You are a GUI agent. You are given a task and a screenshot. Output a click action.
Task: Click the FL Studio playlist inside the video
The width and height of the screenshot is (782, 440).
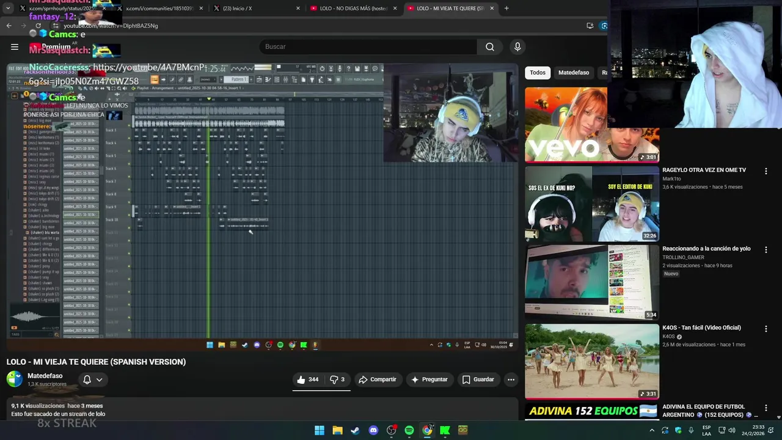coord(325,214)
